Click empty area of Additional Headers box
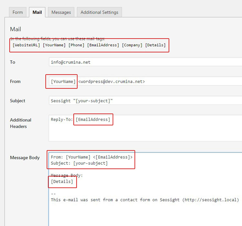The height and width of the screenshot is (226, 242). point(145,133)
